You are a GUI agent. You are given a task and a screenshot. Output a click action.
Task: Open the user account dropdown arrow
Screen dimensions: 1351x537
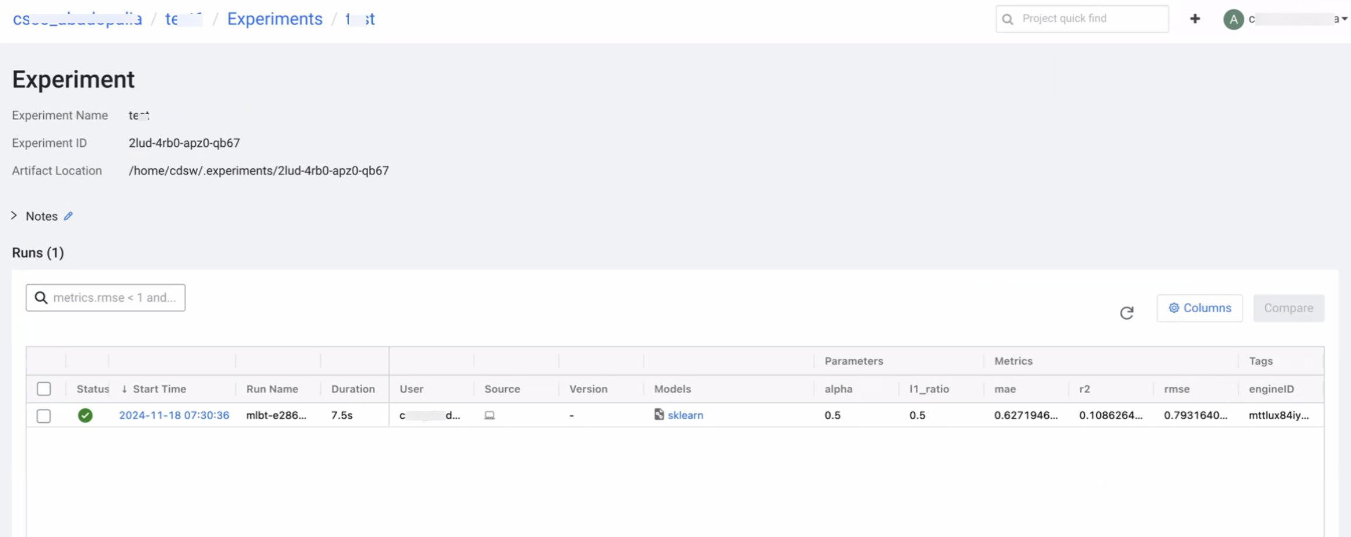tap(1344, 19)
